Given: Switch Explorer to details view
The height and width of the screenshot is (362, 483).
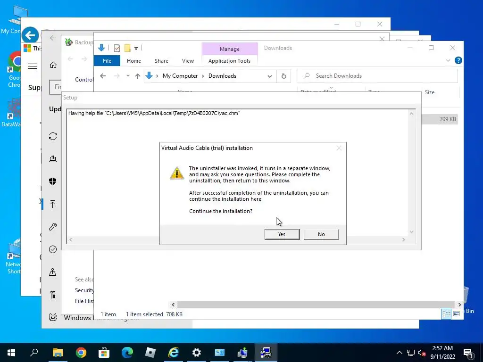Looking at the screenshot, I should click(446, 313).
